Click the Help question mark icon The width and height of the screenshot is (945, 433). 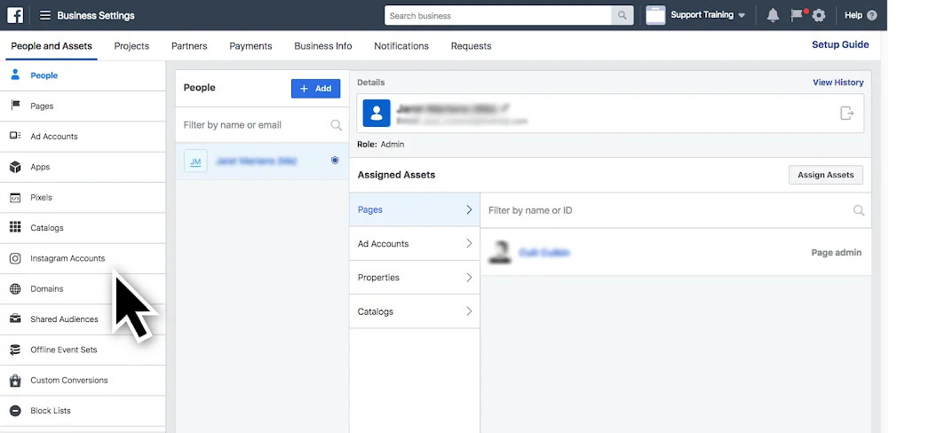(x=871, y=16)
